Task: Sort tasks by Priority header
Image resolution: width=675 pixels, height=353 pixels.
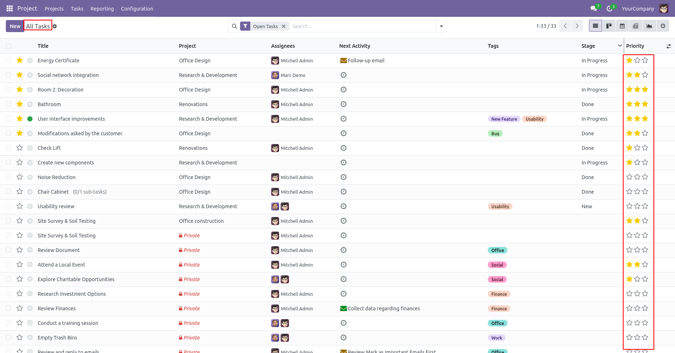Action: 635,46
